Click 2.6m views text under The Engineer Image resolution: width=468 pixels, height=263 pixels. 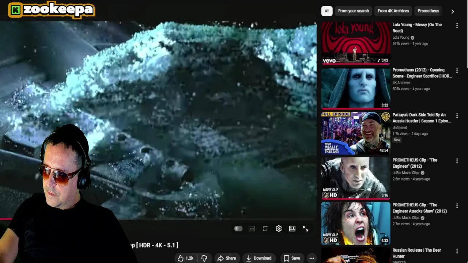point(401,179)
